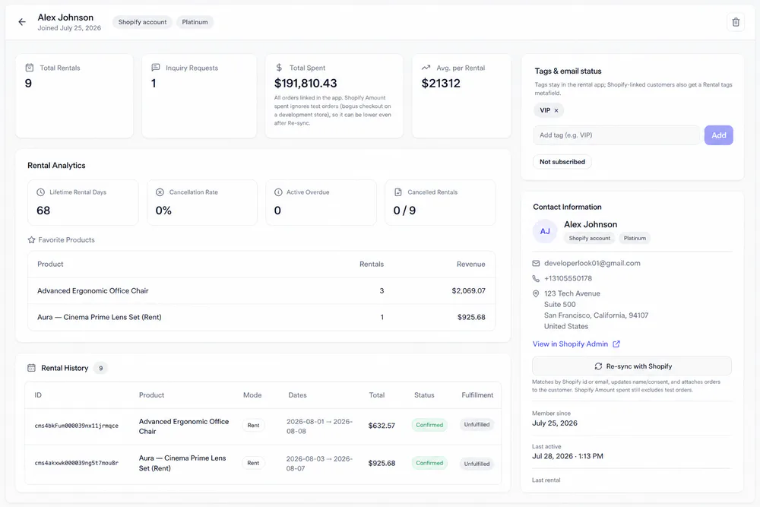Click the $21312 average per rental value
The image size is (760, 507).
coord(441,84)
